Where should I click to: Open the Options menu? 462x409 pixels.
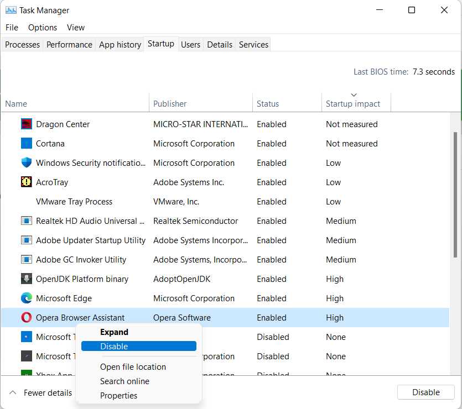pyautogui.click(x=43, y=28)
